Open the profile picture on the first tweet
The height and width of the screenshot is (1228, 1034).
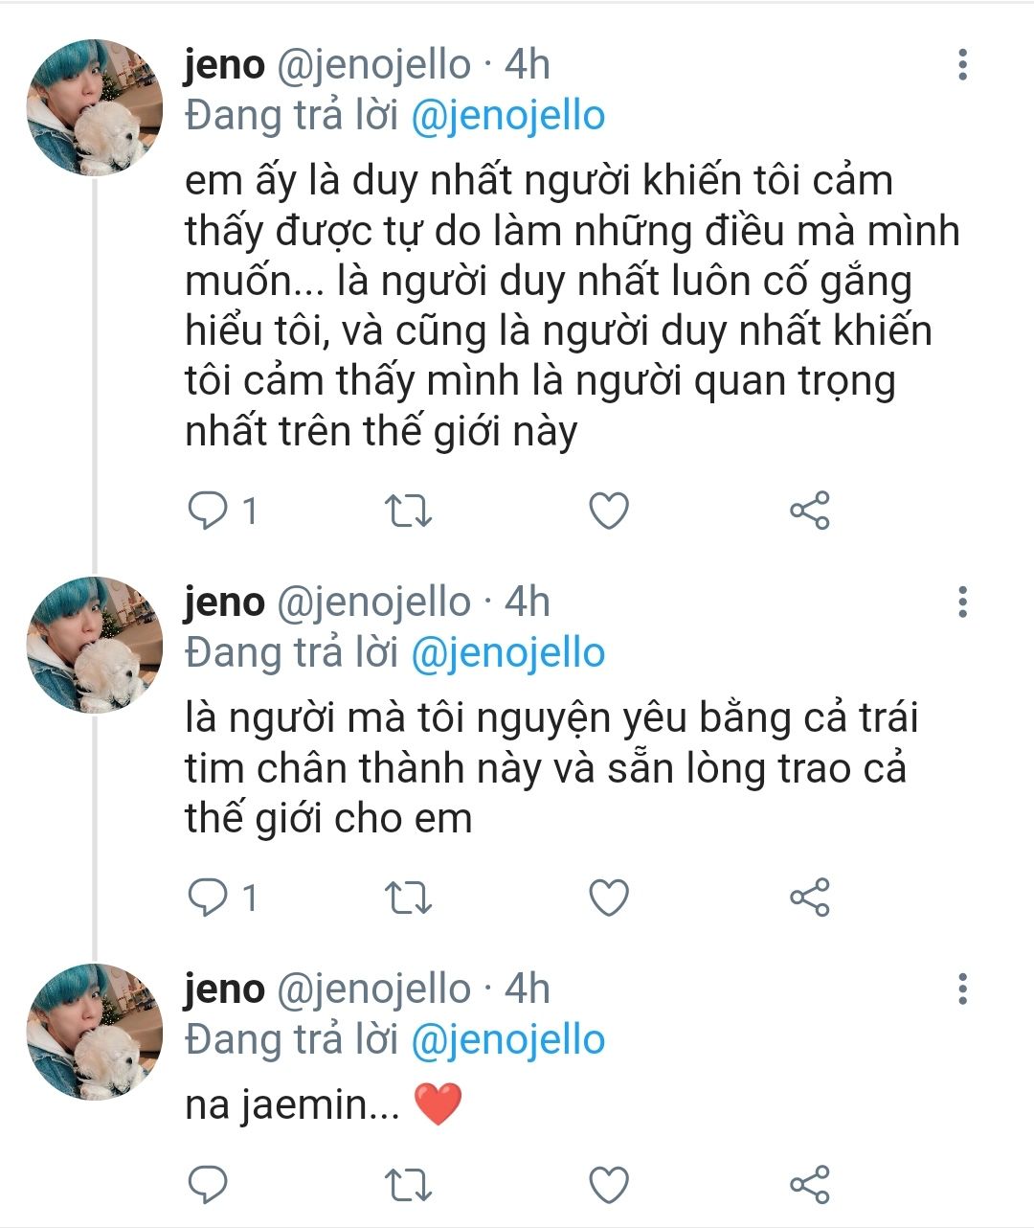(x=94, y=107)
